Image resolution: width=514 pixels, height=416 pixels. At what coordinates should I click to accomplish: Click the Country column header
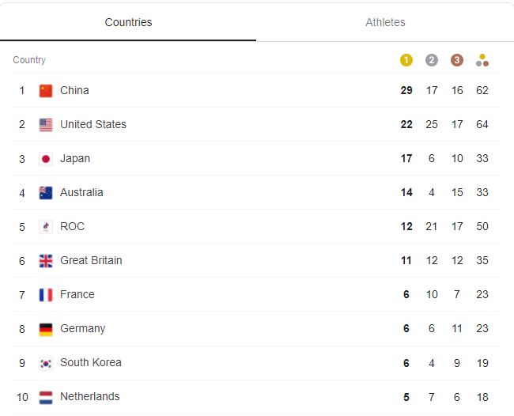[29, 60]
